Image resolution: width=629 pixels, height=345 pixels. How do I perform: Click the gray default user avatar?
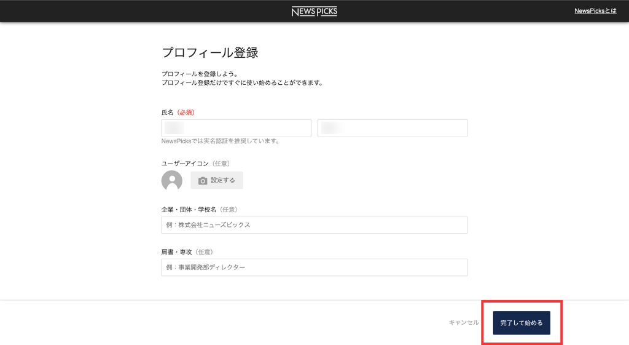[172, 180]
